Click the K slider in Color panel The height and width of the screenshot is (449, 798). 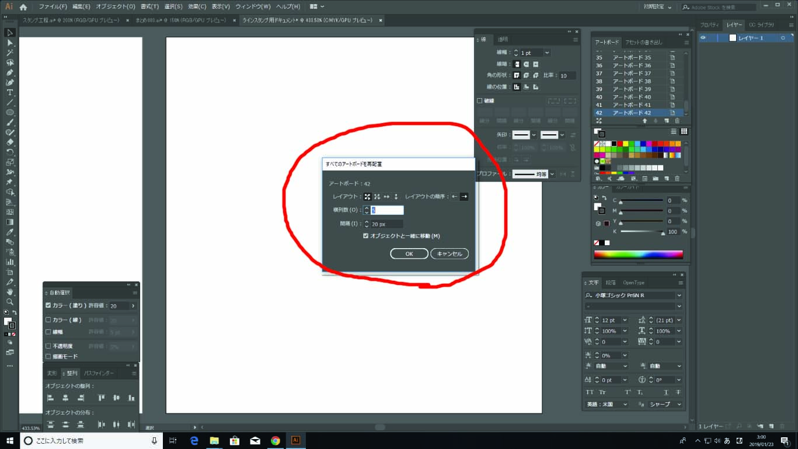642,232
